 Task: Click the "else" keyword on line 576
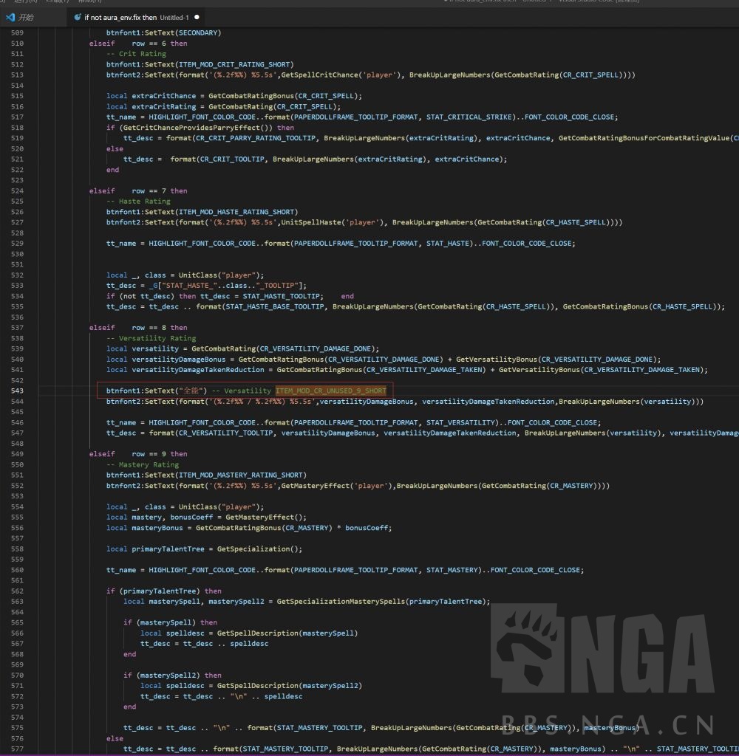[x=115, y=738]
